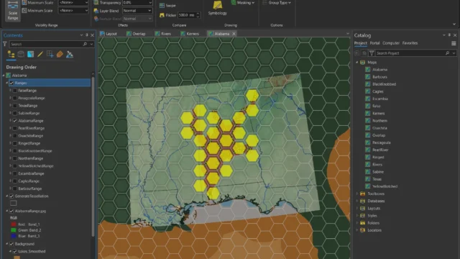Toggle the AlabamaRange.jpg layer checkbox
The image size is (460, 259).
(x=11, y=211)
